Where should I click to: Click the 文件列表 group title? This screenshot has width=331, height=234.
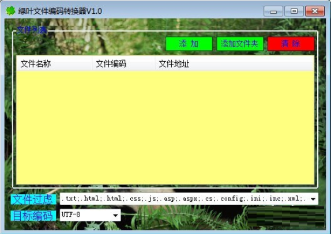(32, 30)
